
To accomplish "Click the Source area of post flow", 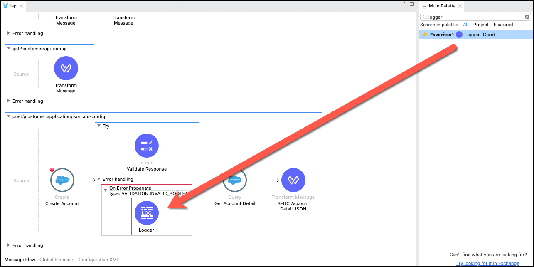I will coord(21,180).
